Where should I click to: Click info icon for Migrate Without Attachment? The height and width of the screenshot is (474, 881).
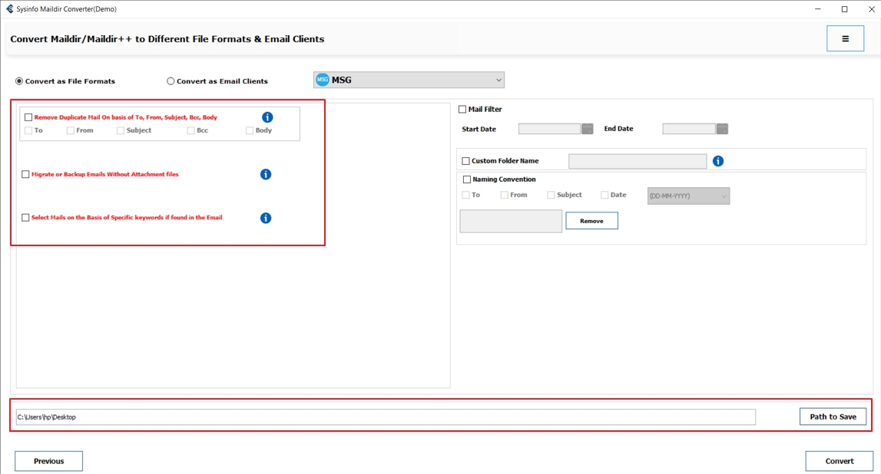[266, 174]
